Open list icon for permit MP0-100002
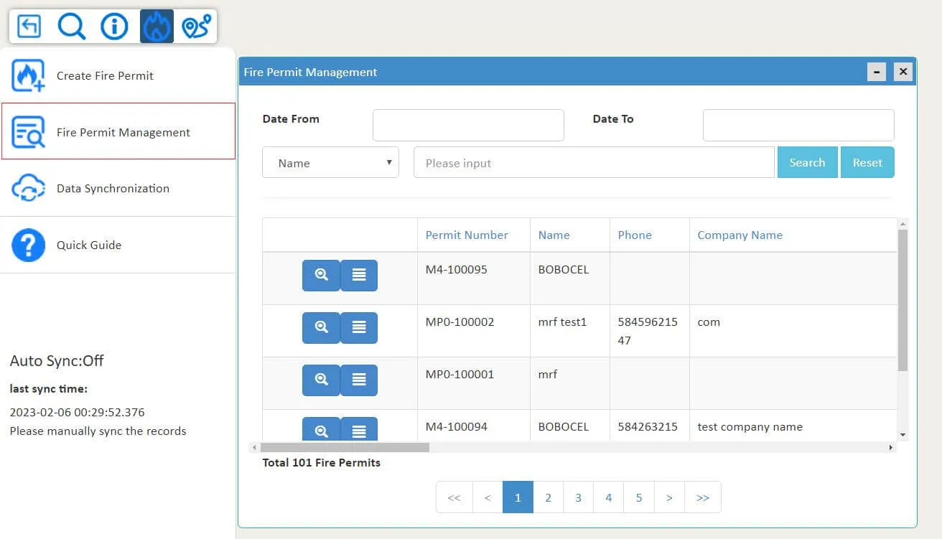The height and width of the screenshot is (539, 942). (359, 328)
